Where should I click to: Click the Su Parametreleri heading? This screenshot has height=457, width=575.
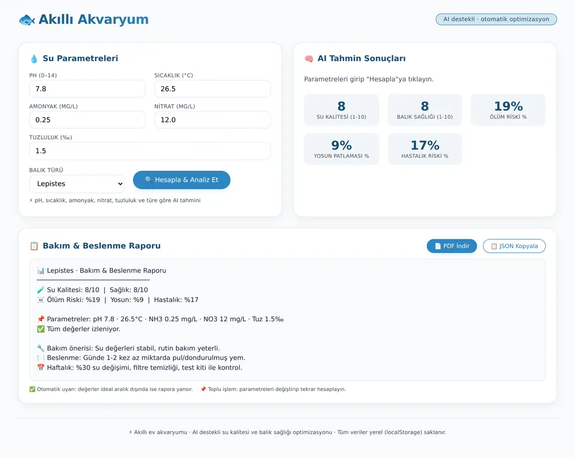(x=80, y=59)
